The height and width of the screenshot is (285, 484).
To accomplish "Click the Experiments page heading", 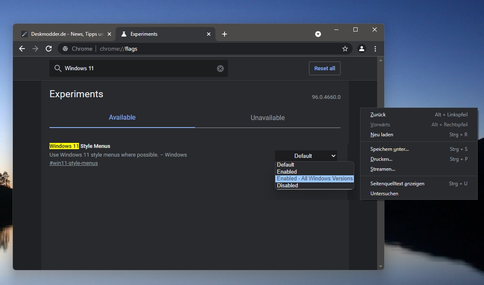I will pyautogui.click(x=76, y=94).
